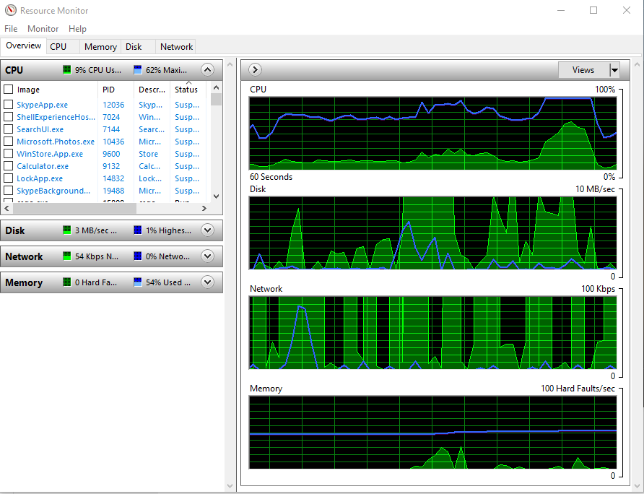Click left pane scroll-down arrow
Viewport: 644px width, 494px height.
pyautogui.click(x=230, y=486)
